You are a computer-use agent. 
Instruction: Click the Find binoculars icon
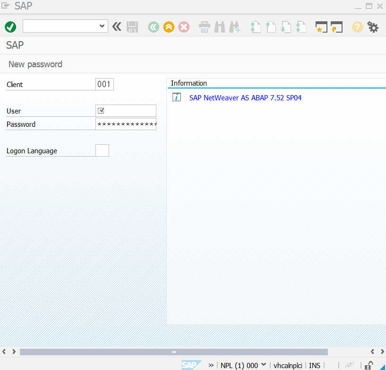pyautogui.click(x=220, y=27)
